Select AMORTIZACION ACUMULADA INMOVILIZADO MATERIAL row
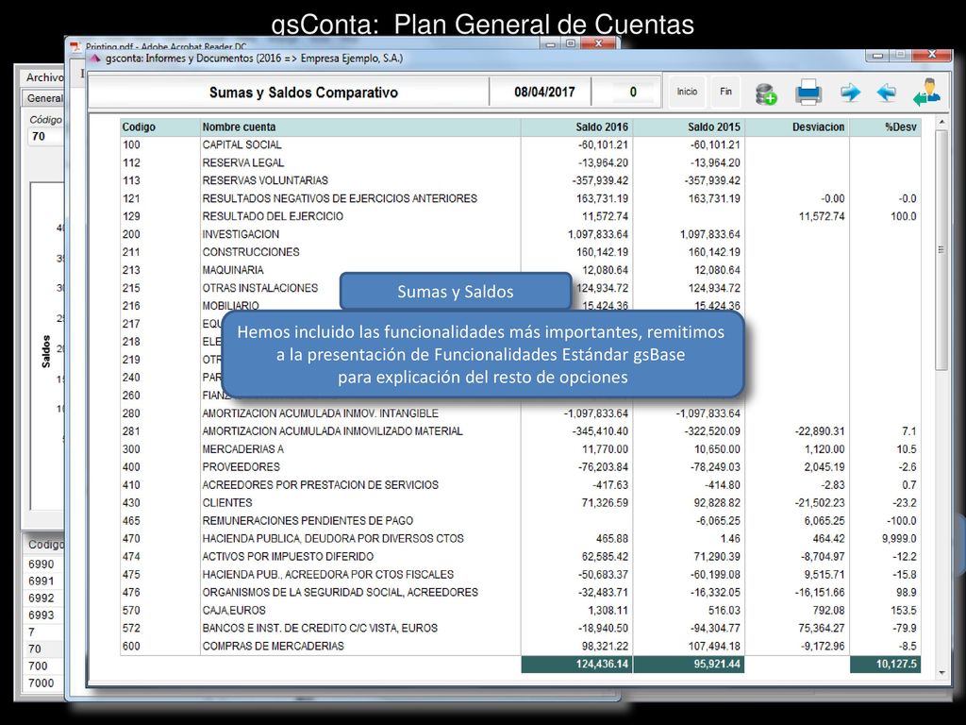The width and height of the screenshot is (966, 725). (521, 430)
